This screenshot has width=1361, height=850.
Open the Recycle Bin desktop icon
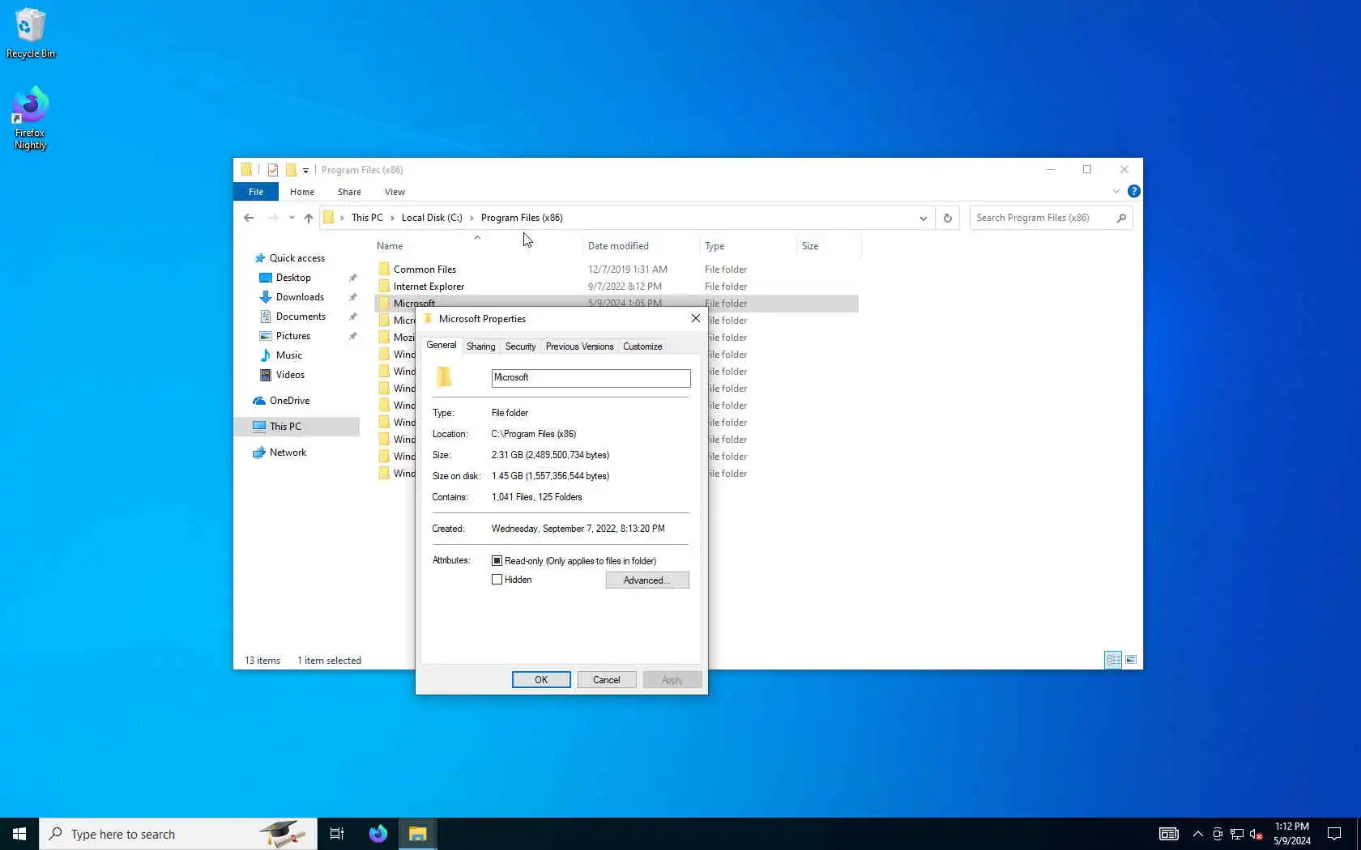coord(31,34)
